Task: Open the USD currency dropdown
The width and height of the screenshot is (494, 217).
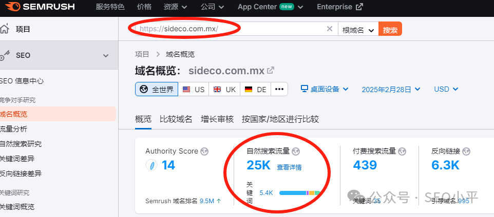Action: pyautogui.click(x=446, y=89)
